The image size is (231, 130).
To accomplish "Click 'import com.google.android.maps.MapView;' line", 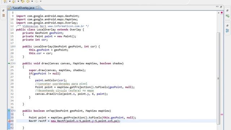I will 47,19.
